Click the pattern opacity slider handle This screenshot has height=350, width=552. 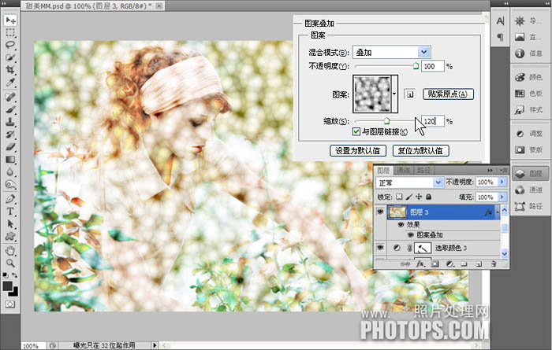(416, 65)
